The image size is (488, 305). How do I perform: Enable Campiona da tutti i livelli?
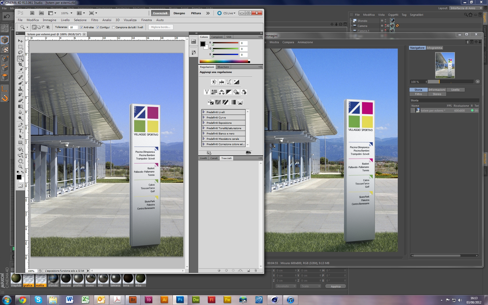(114, 27)
